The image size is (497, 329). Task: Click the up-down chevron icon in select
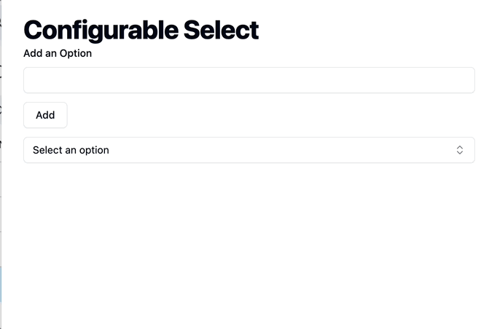coord(460,150)
